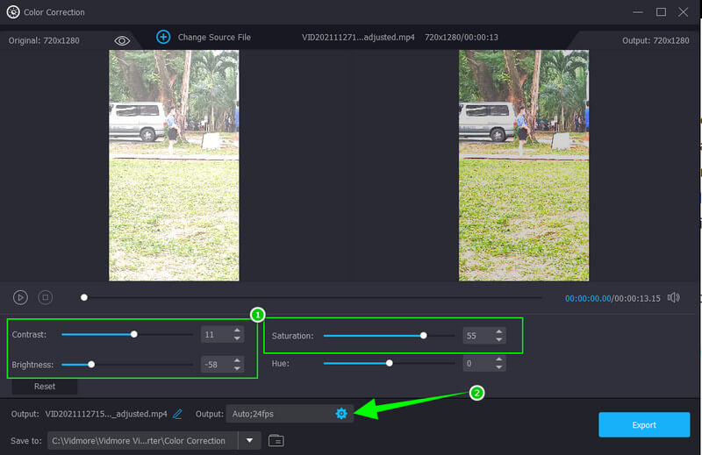Click the Reset button
The width and height of the screenshot is (702, 455).
click(x=44, y=386)
